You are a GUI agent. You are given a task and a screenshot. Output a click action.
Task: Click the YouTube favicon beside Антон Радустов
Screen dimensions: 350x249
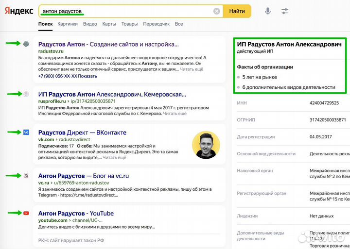point(26,213)
